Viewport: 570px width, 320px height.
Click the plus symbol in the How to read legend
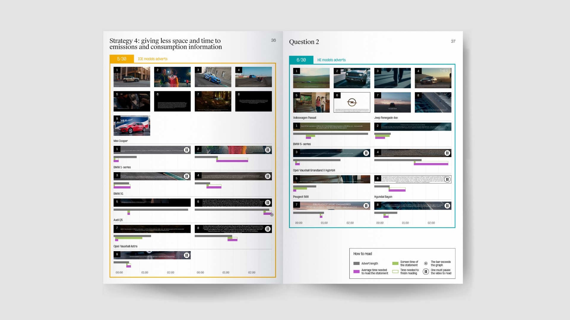(426, 263)
